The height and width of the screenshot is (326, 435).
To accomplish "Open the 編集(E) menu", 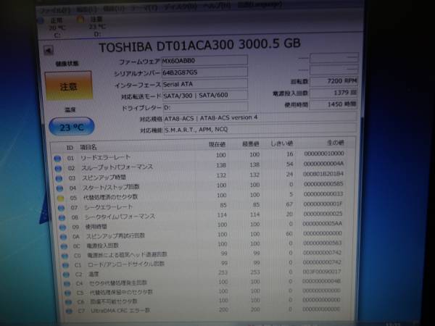I will coord(87,9).
